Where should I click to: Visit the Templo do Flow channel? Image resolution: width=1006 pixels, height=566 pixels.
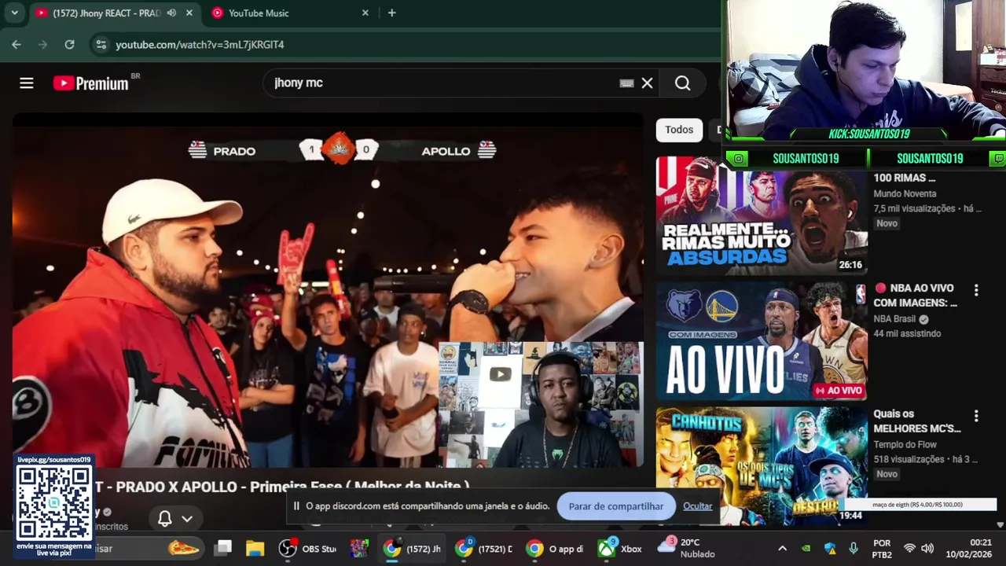[905, 445]
